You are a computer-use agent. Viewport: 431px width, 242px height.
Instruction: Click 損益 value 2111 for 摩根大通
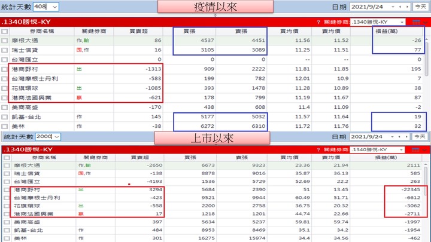tap(414, 166)
